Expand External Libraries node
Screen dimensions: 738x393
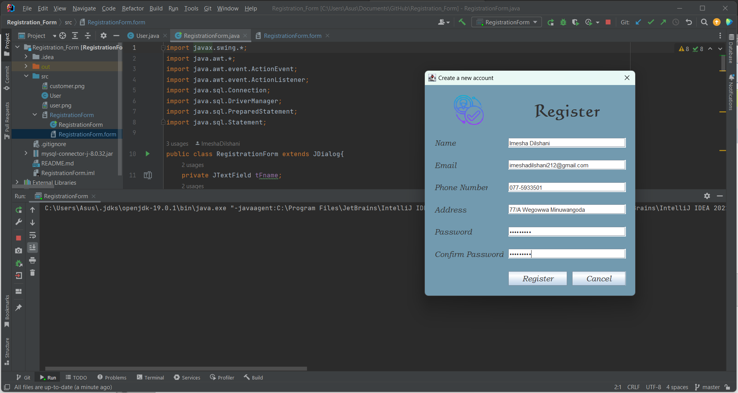click(x=17, y=182)
